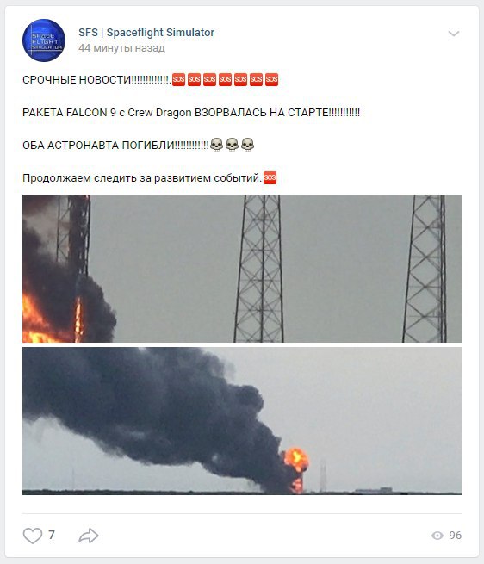Open the bottom smoke plume photo

tap(242, 421)
